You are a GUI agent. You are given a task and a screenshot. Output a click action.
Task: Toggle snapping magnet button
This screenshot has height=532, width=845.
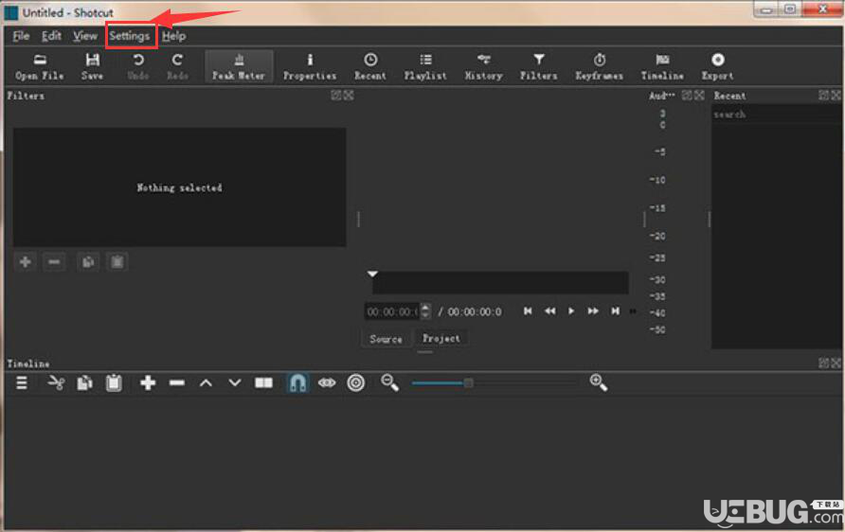(297, 382)
